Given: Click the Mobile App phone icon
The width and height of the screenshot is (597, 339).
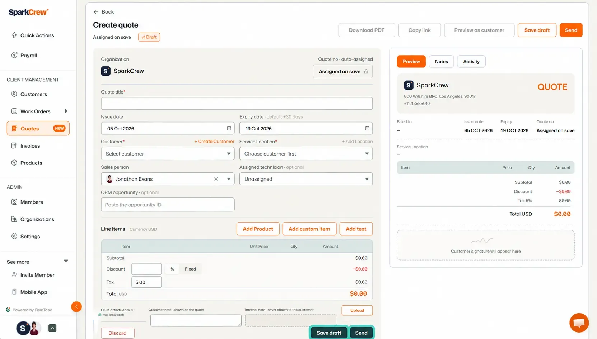Looking at the screenshot, I should tap(14, 292).
